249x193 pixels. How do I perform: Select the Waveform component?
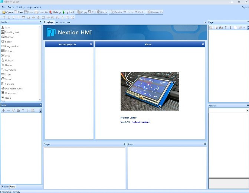coord(9,70)
